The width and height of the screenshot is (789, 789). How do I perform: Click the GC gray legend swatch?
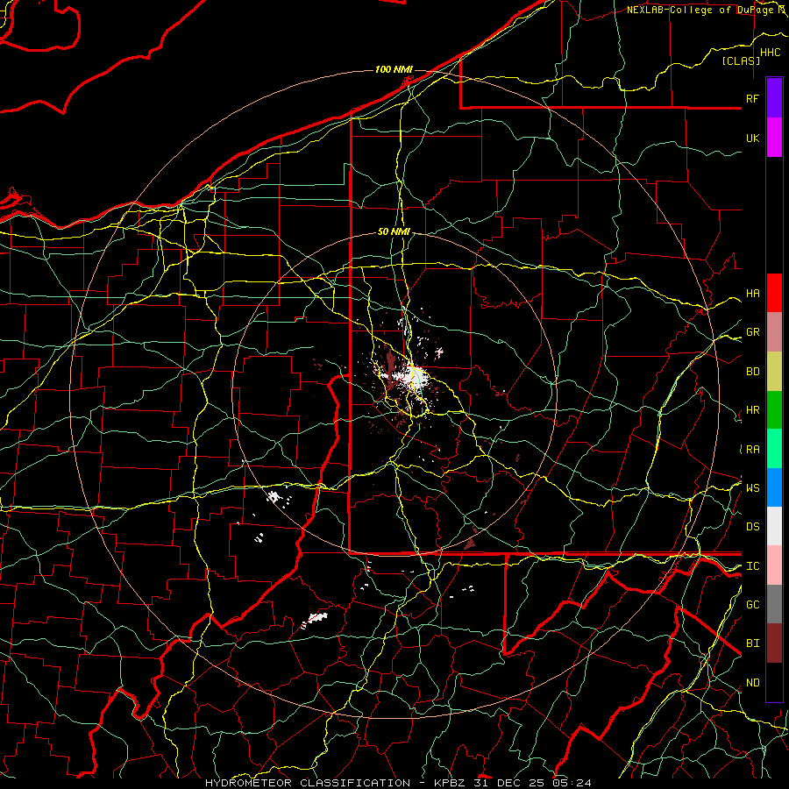774,604
